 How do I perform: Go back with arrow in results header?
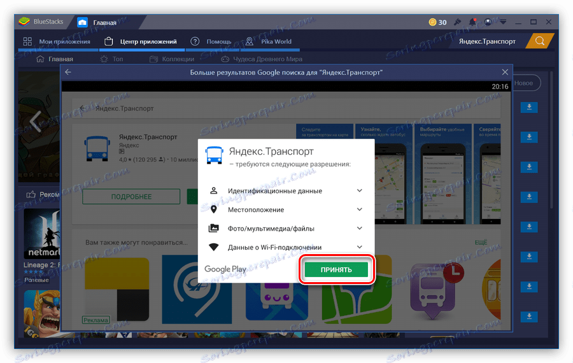(68, 72)
